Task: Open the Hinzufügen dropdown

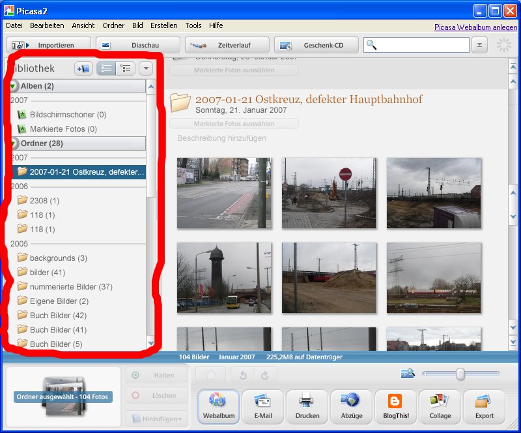Action: (x=156, y=419)
